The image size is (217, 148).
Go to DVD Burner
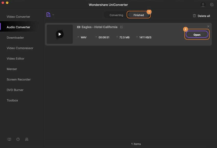tap(15, 90)
